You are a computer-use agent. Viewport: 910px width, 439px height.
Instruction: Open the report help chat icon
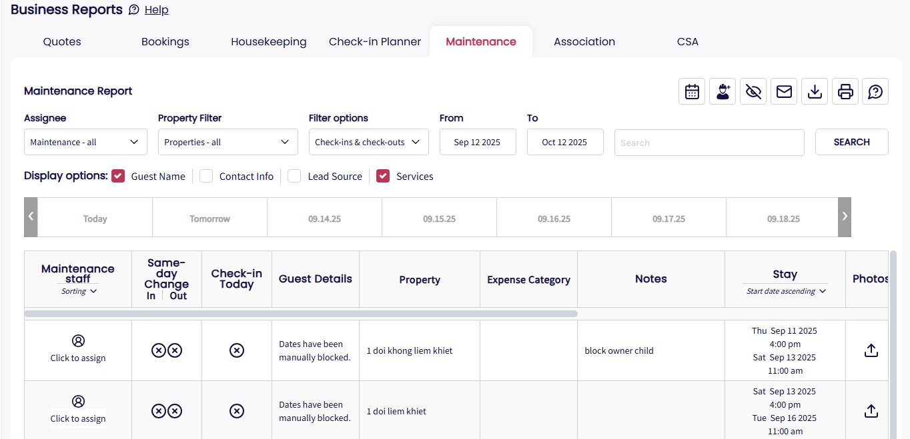pos(875,92)
